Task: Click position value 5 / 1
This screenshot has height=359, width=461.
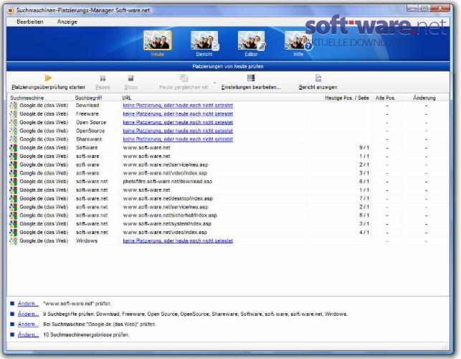Action: (364, 215)
